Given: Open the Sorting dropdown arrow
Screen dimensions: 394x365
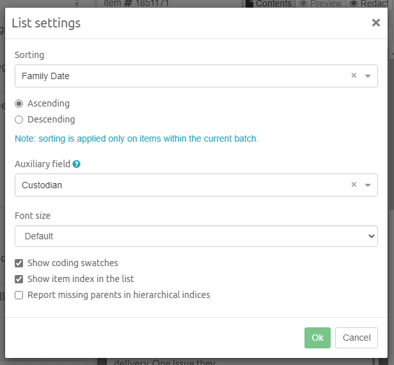Looking at the screenshot, I should (368, 76).
